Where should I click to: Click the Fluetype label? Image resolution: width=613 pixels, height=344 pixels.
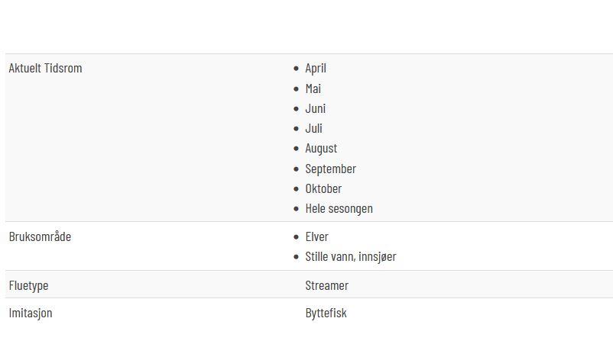coord(28,285)
